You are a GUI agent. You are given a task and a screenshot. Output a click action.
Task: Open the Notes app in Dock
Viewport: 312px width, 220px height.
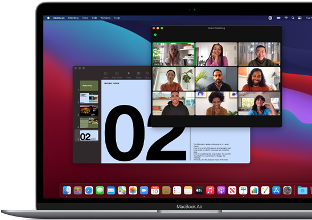pyautogui.click(x=188, y=190)
